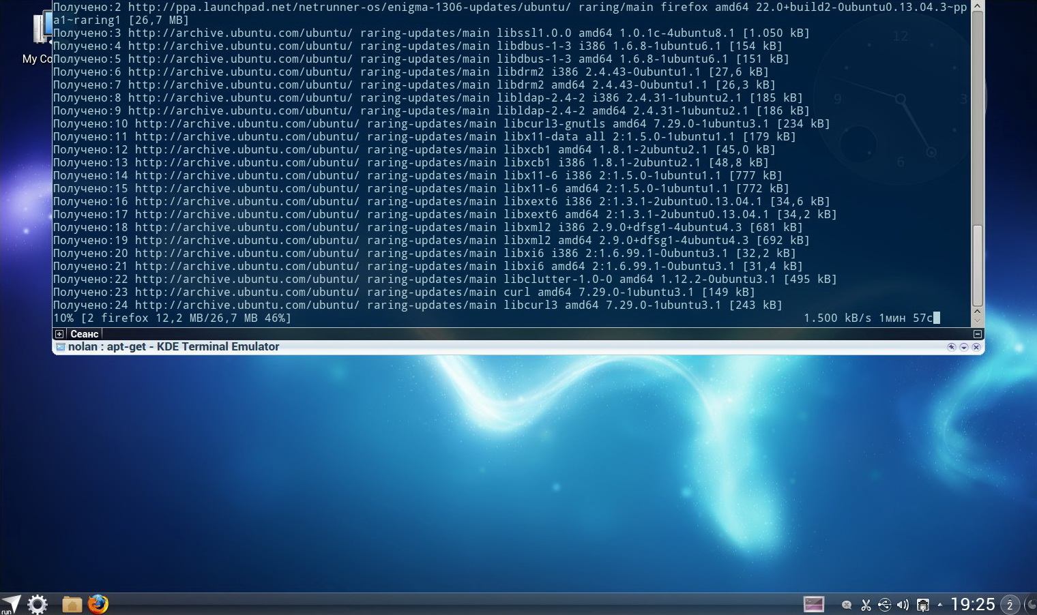
Task: Click the 'a1~raring1 [26,7 MB]' line
Action: point(121,20)
